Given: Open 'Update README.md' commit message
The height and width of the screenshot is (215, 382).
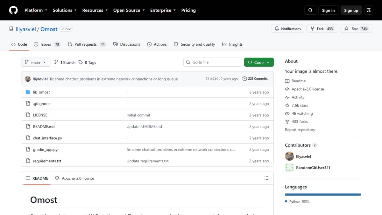Looking at the screenshot, I should click(x=144, y=127).
